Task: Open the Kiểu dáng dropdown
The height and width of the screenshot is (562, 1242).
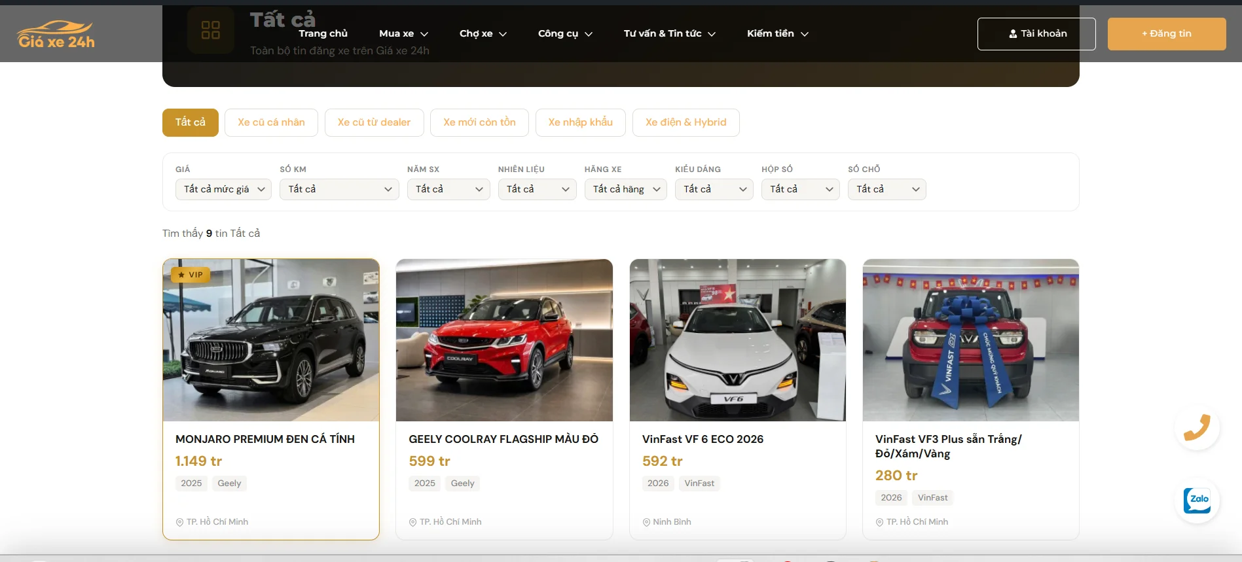Action: point(714,189)
